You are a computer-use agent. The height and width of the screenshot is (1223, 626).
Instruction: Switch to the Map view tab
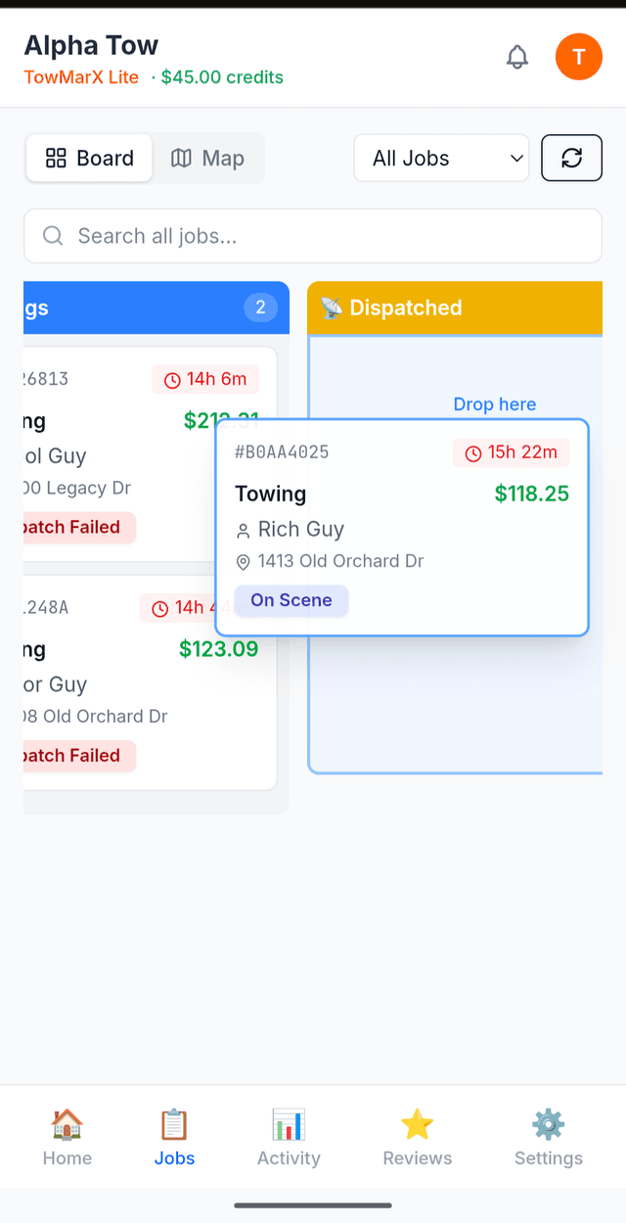click(208, 158)
